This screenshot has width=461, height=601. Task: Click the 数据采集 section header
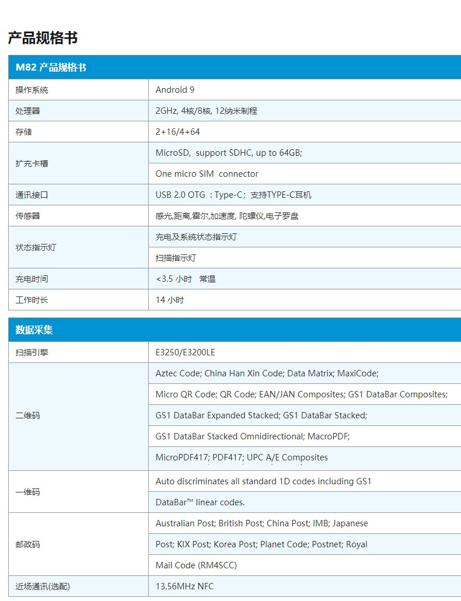click(x=235, y=330)
